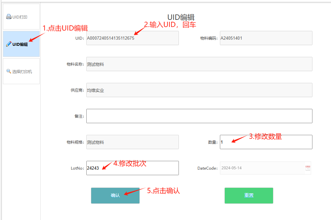Click the pencil icon beside UID编辑
331x220 pixels.
[9, 44]
